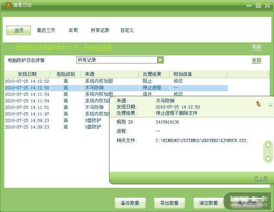Close the 查看日志 window
This screenshot has width=274, height=212.
tap(267, 6)
